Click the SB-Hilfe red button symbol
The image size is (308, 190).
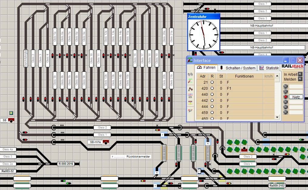click(x=106, y=142)
